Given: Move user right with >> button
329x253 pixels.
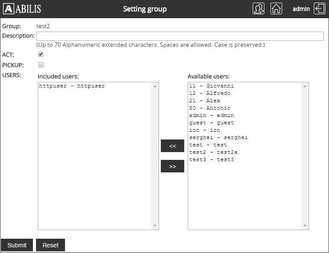Looking at the screenshot, I should (173, 166).
